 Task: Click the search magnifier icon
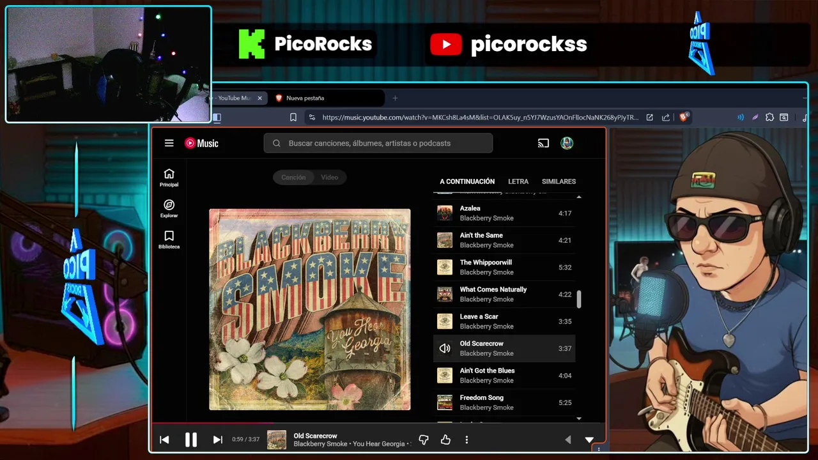277,143
